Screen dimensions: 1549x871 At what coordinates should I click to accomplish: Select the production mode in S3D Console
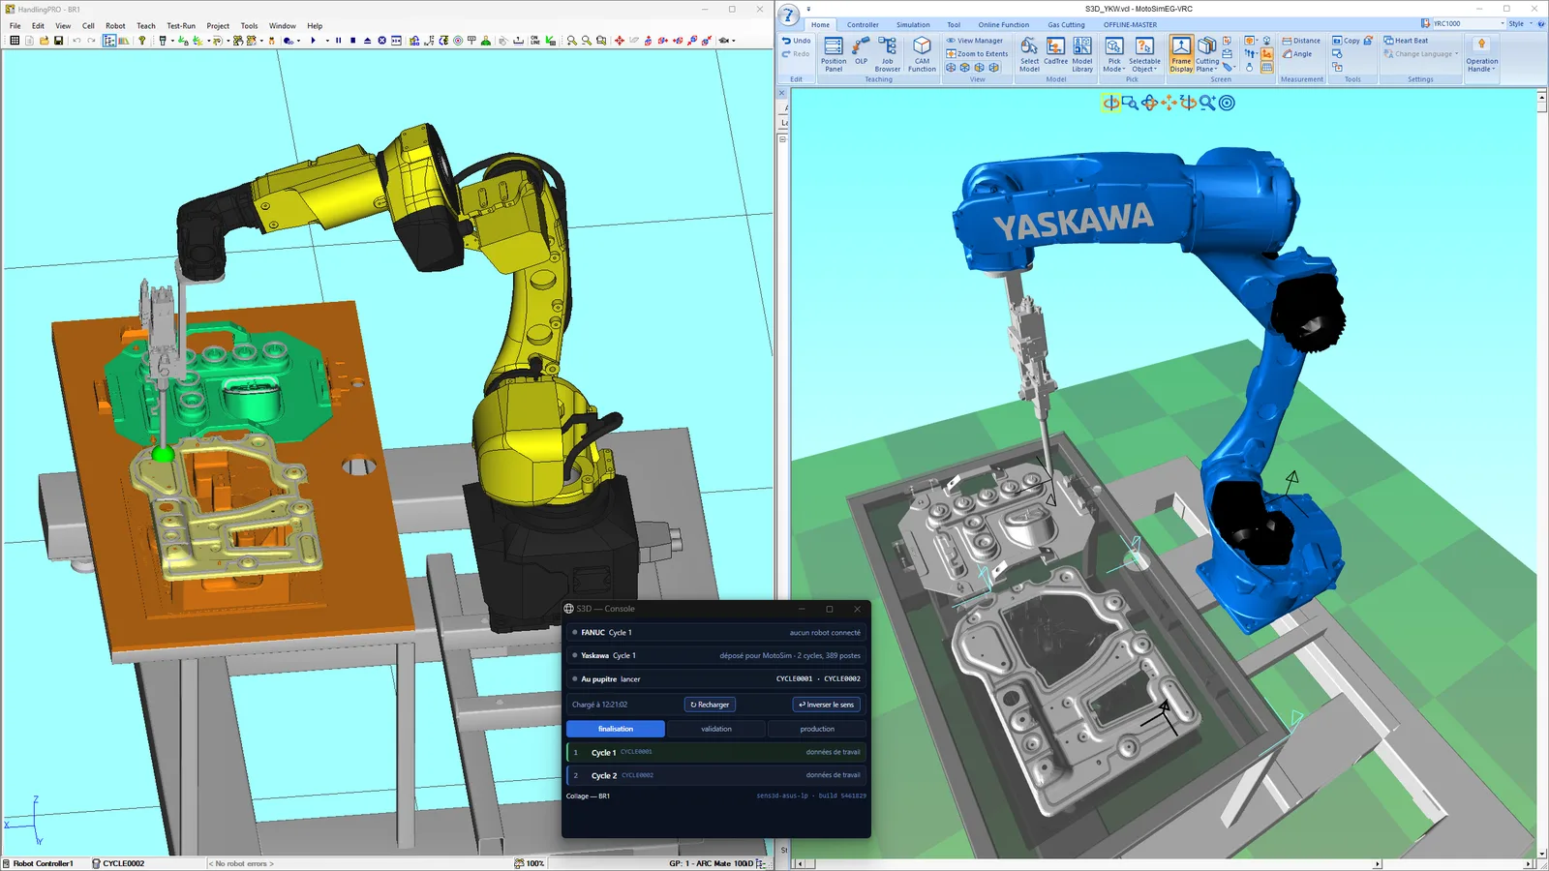point(817,729)
